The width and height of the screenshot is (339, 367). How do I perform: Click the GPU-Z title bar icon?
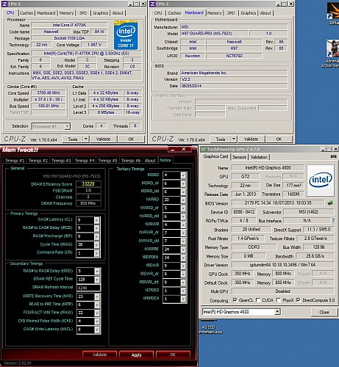pos(203,149)
